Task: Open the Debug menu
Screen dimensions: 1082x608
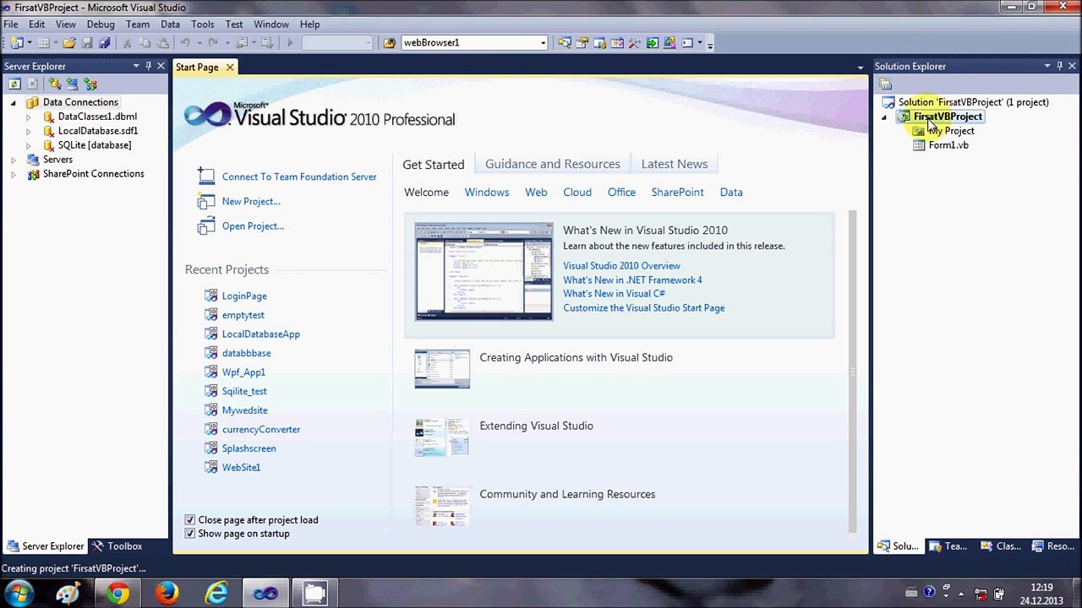Action: 101,24
